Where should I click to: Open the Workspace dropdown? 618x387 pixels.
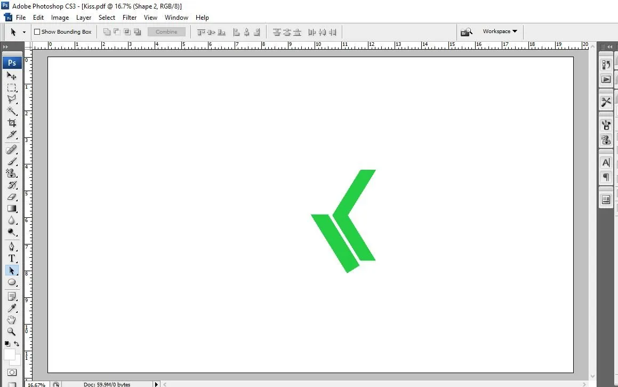500,31
